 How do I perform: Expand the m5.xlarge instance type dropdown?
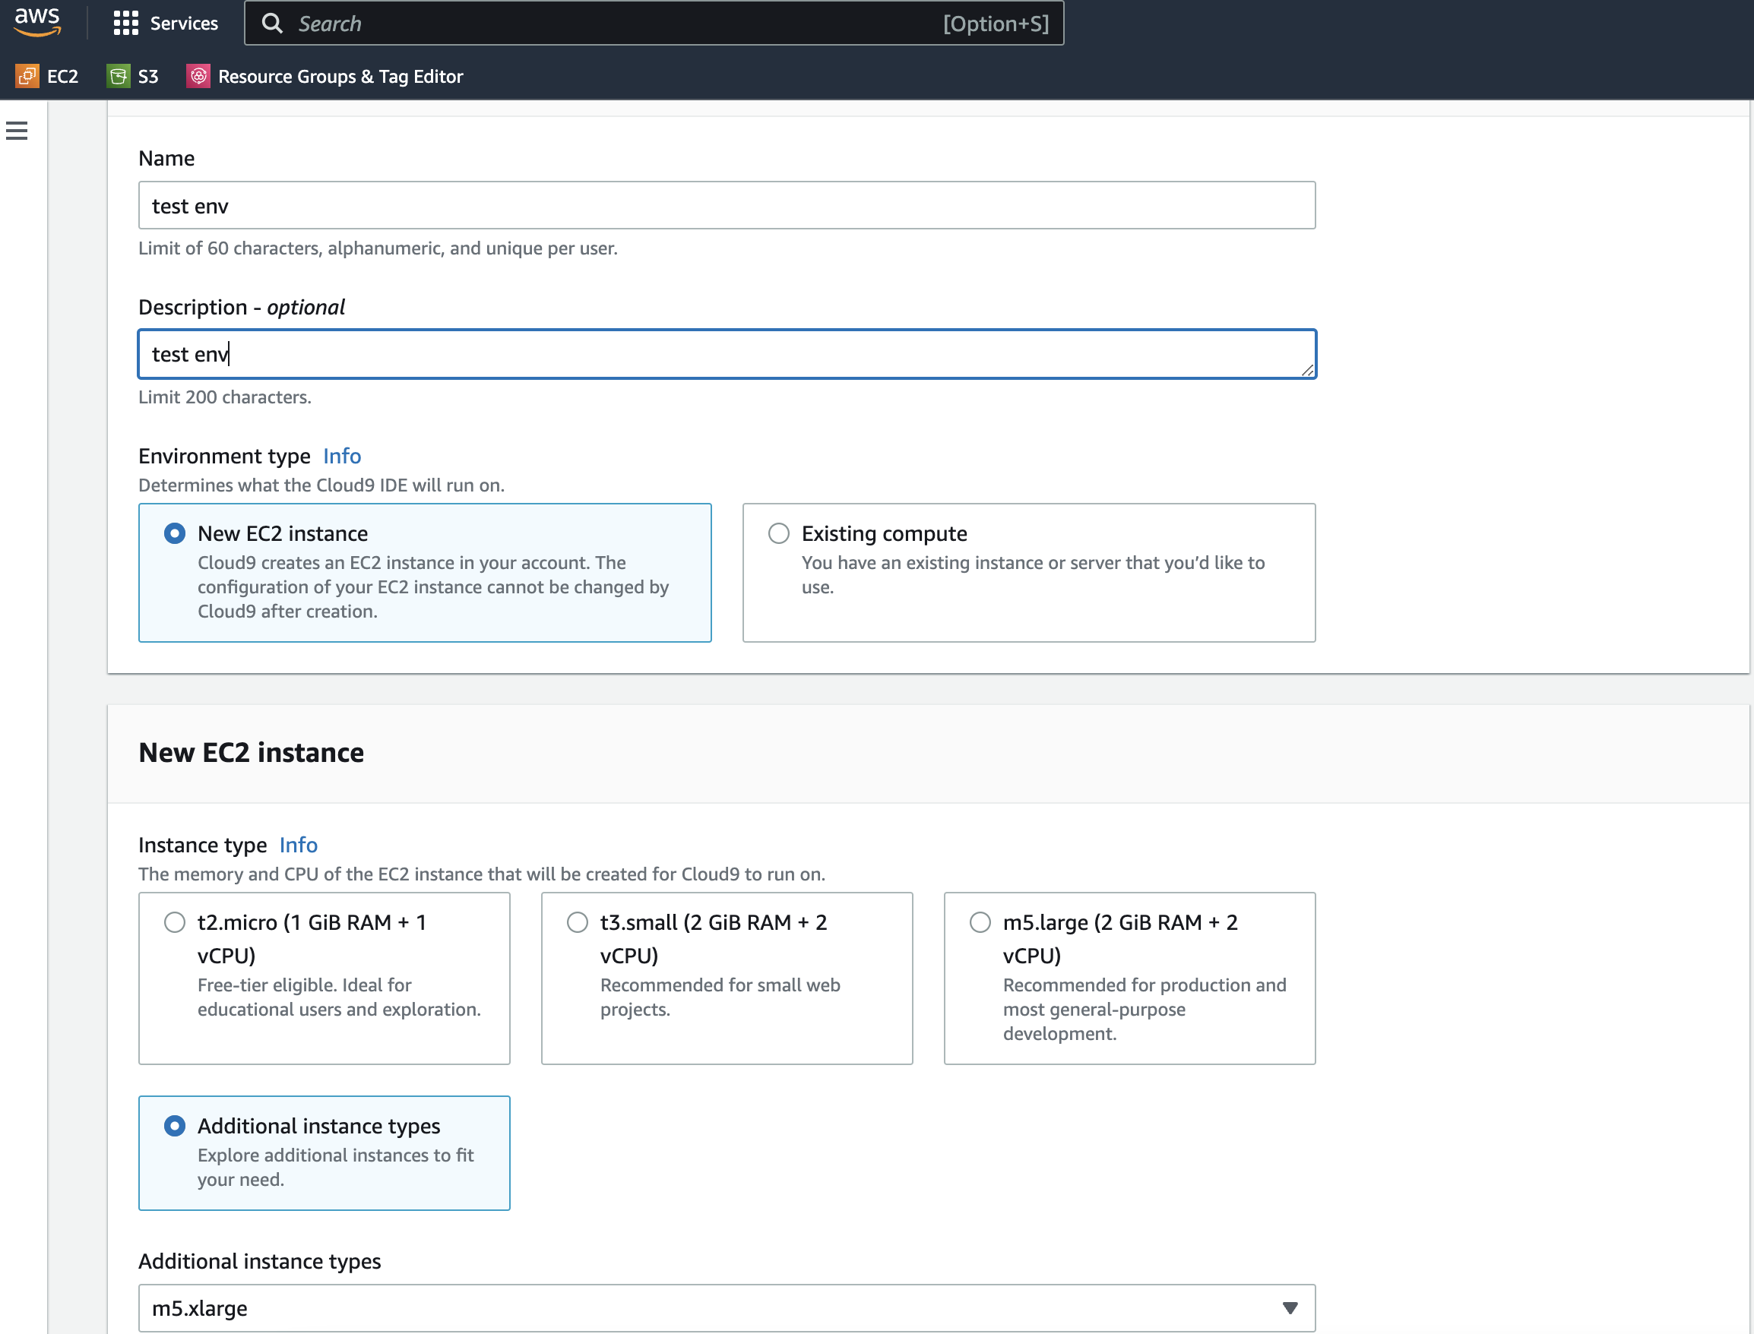tap(1290, 1308)
